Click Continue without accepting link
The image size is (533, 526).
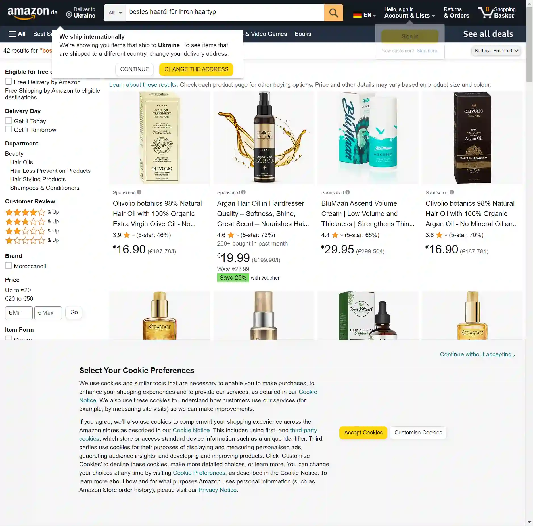[x=477, y=354]
